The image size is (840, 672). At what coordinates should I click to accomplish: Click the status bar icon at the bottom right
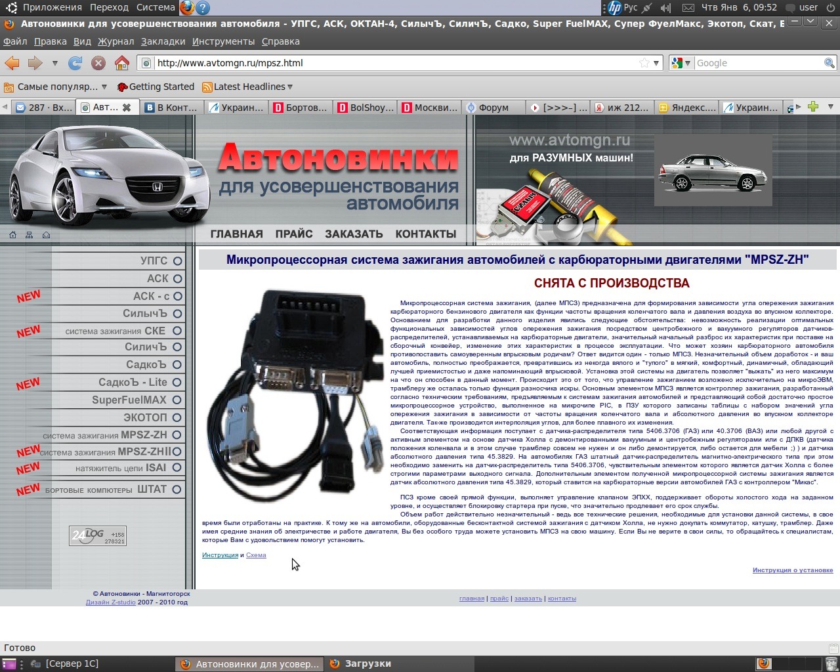click(x=833, y=648)
